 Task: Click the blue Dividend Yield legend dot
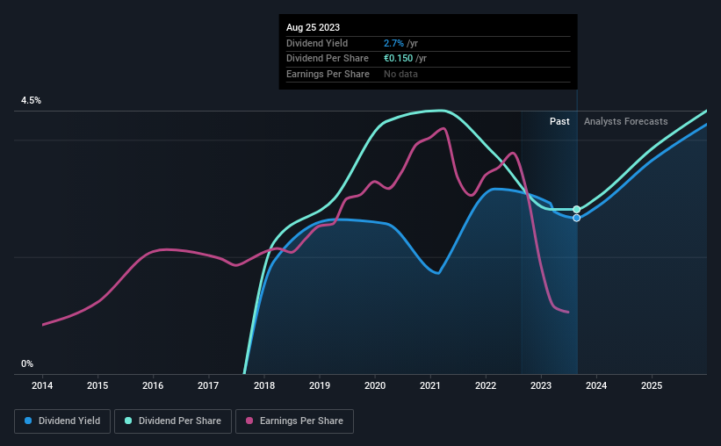(28, 421)
